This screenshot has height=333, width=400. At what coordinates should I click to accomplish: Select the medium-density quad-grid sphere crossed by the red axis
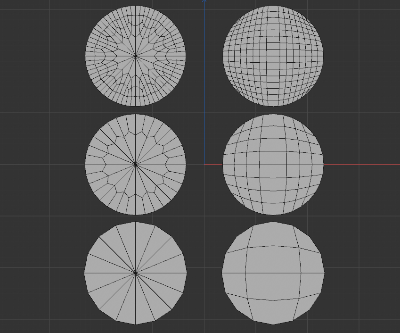pyautogui.click(x=273, y=165)
